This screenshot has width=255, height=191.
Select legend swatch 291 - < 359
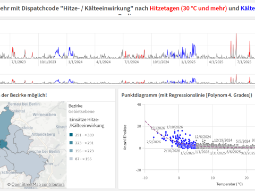click(71, 135)
